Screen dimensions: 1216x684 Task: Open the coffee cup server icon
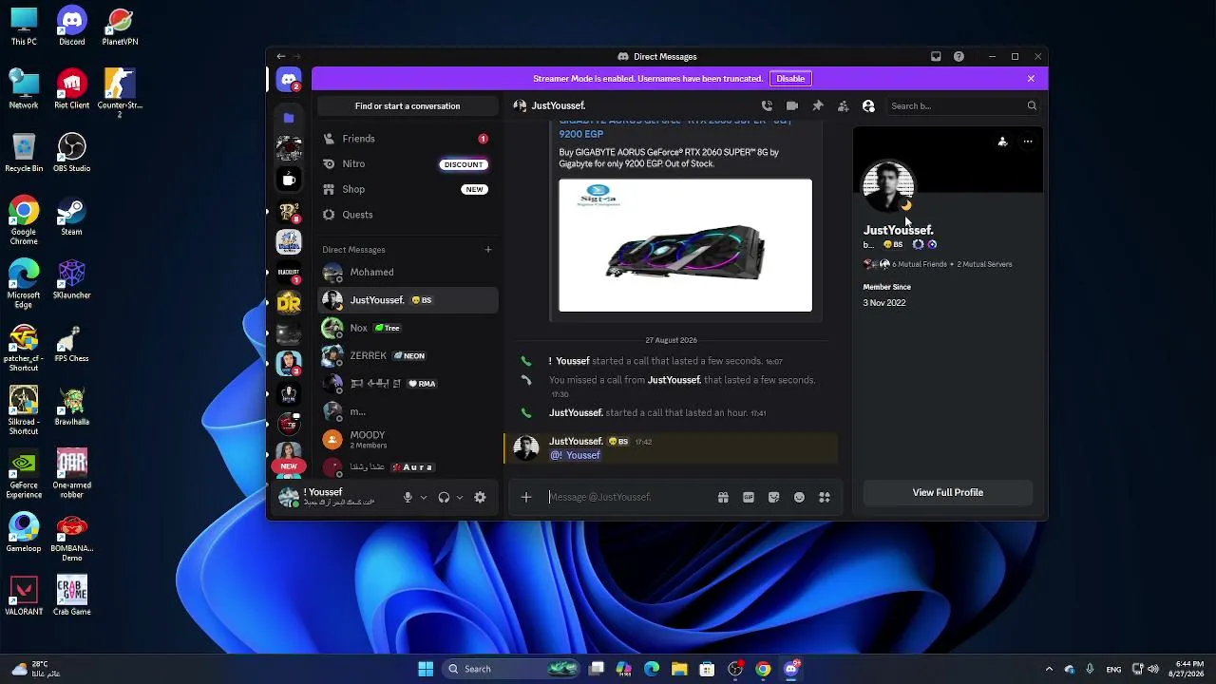289,180
